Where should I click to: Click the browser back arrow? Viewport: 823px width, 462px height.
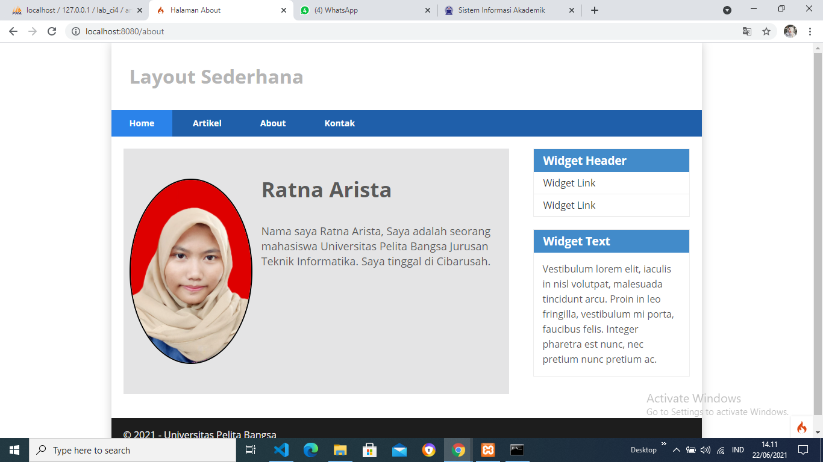[x=13, y=31]
